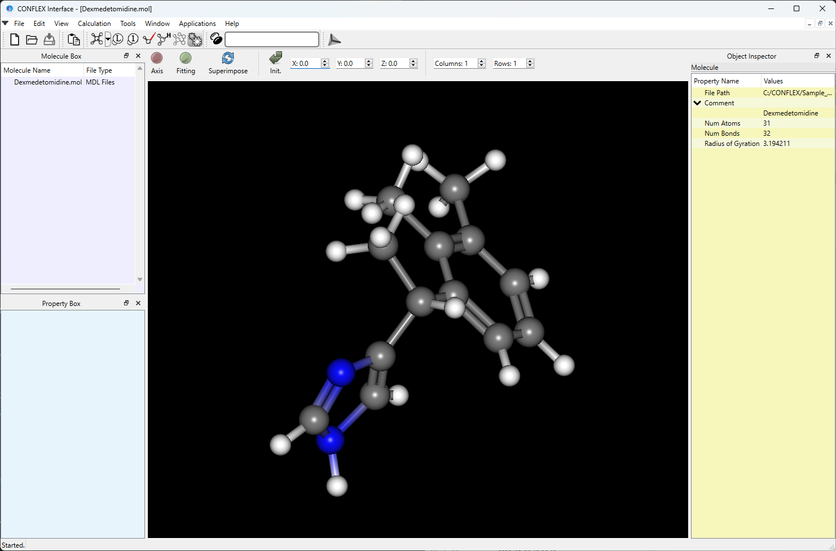The image size is (836, 551).
Task: Open a molecule file
Action: (32, 39)
